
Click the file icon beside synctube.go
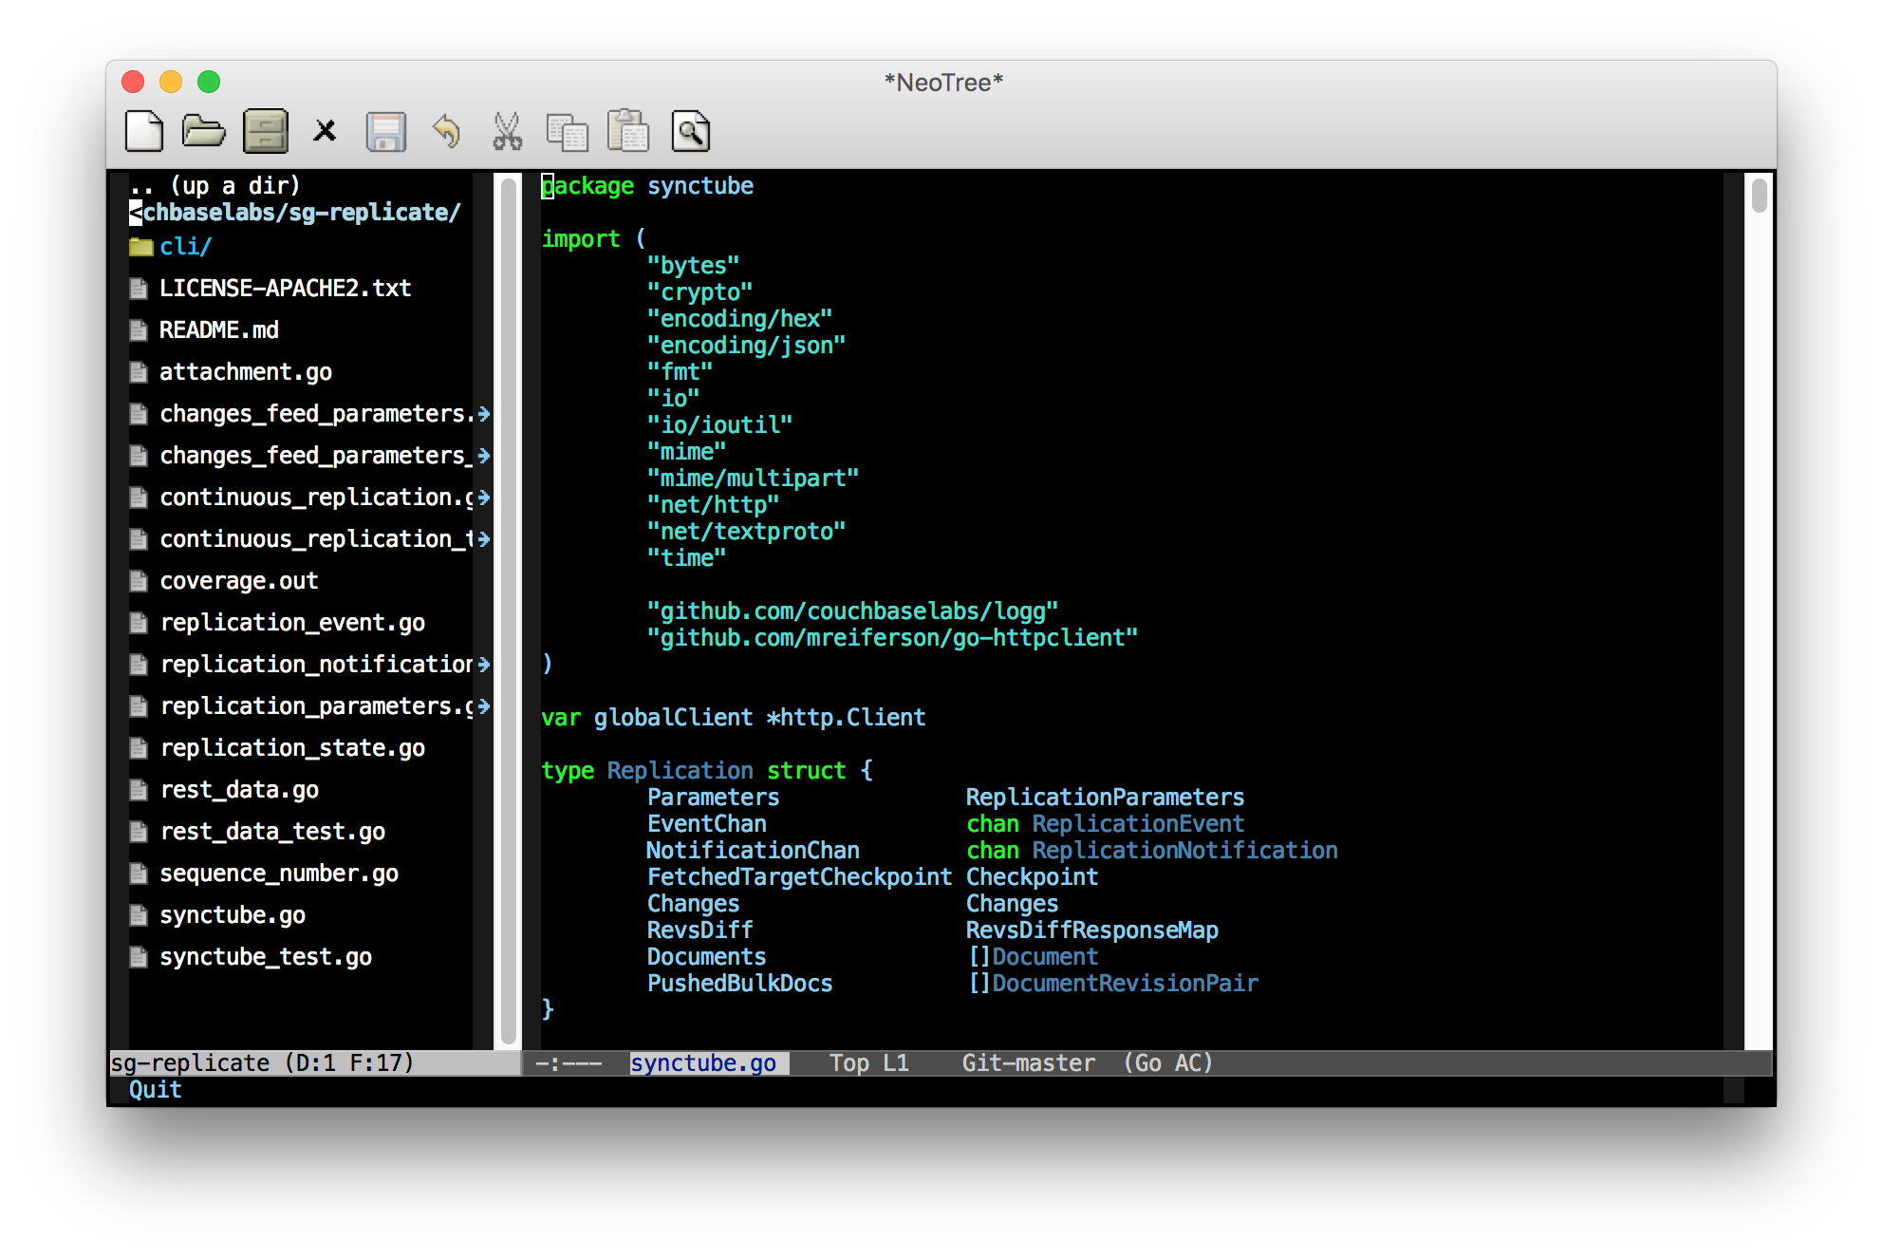click(x=139, y=915)
